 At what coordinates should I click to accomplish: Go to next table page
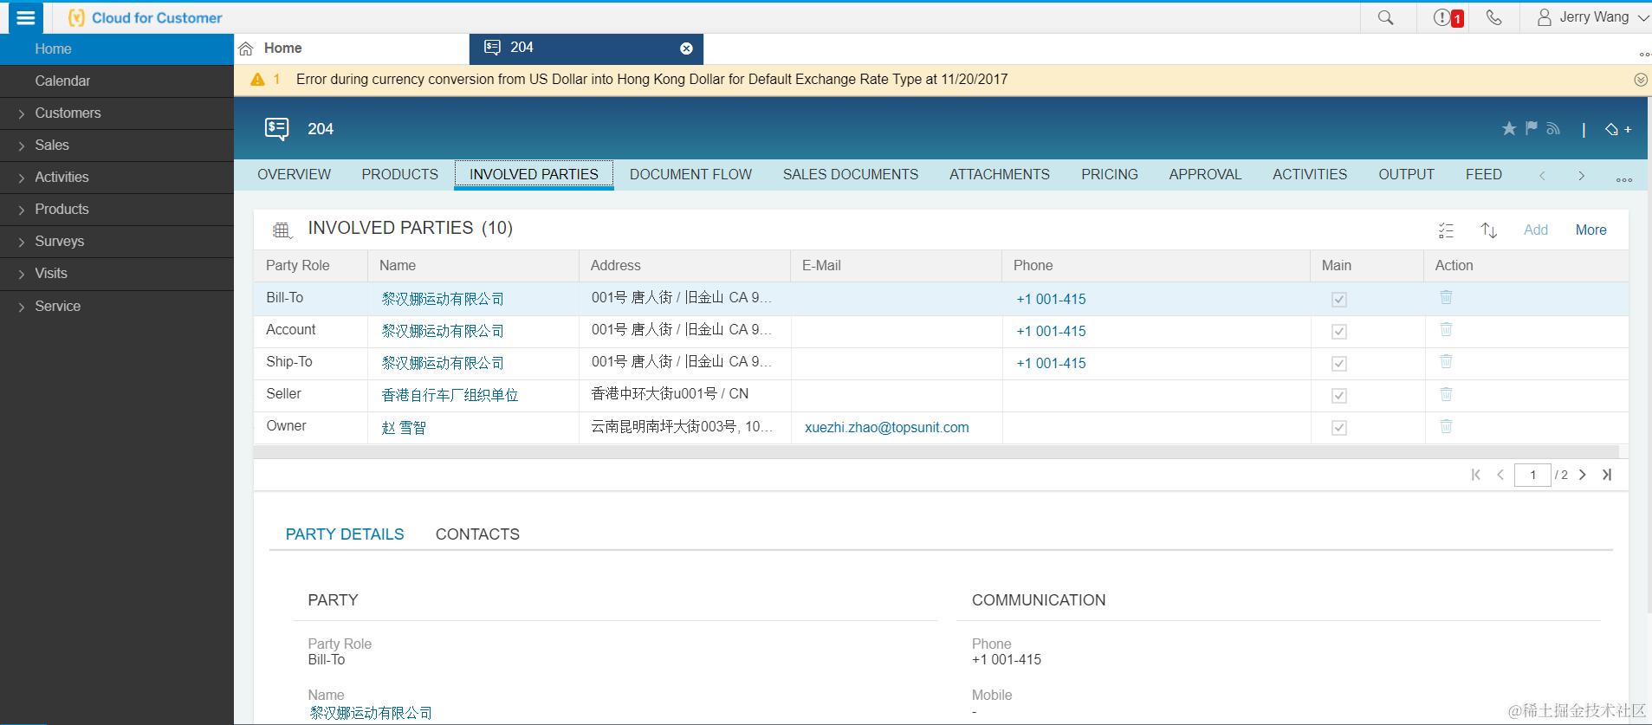(1582, 475)
